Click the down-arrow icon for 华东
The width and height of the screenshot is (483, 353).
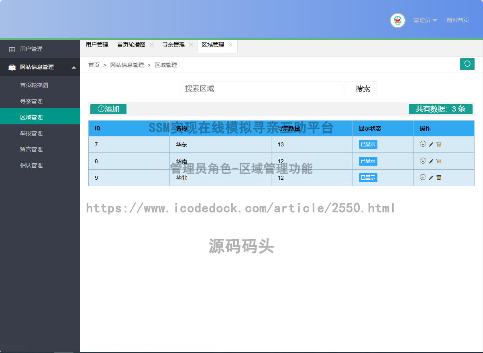point(423,144)
